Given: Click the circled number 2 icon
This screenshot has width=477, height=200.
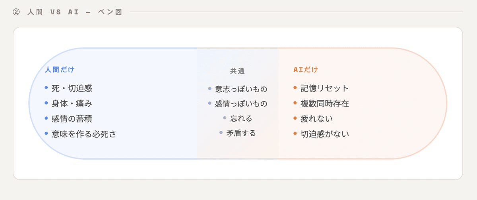Looking at the screenshot, I should 16,12.
